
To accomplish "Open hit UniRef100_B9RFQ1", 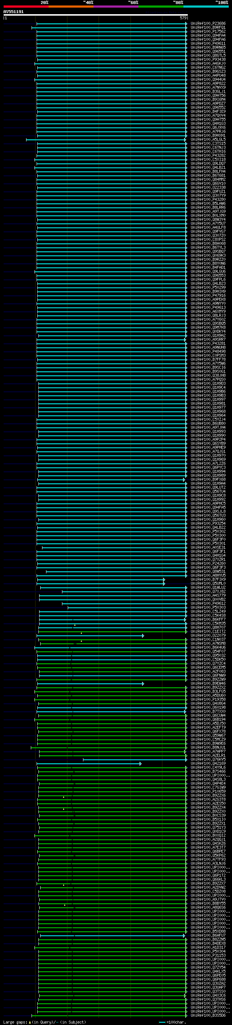I will [x=208, y=28].
